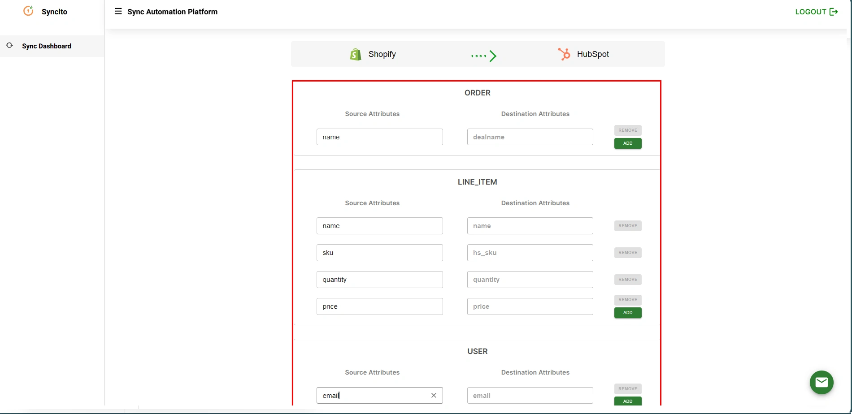
Task: Click the dotted sync arrow between Shopify and HubSpot
Action: tap(483, 55)
